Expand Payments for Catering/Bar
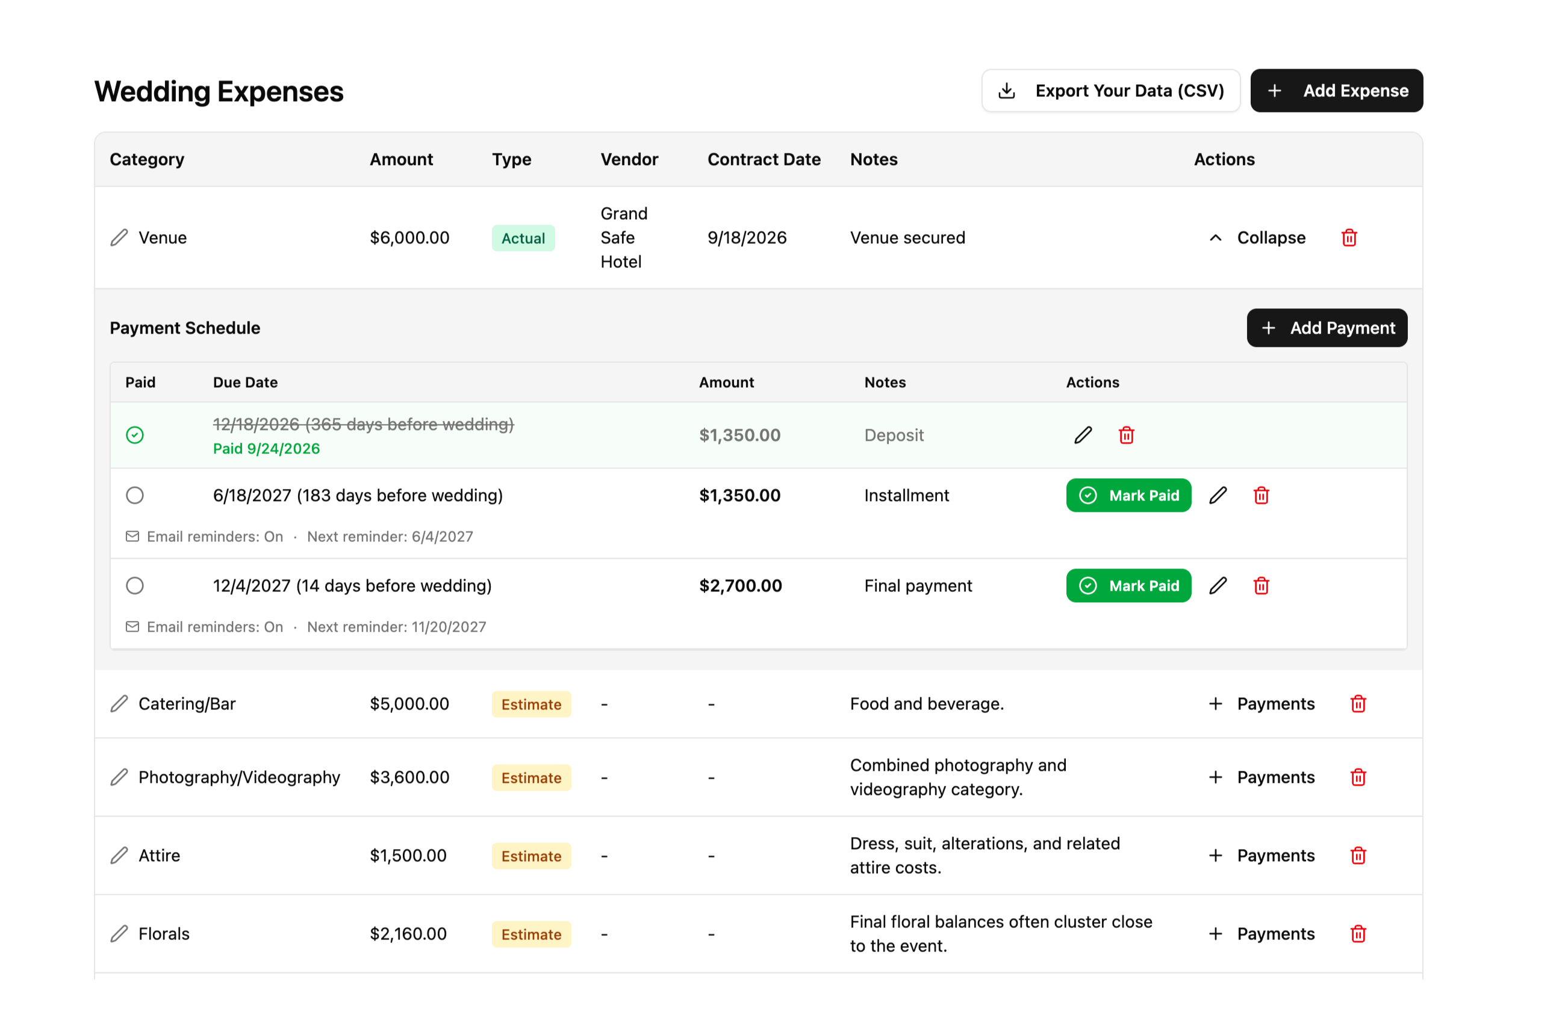The height and width of the screenshot is (1031, 1556). pos(1262,704)
